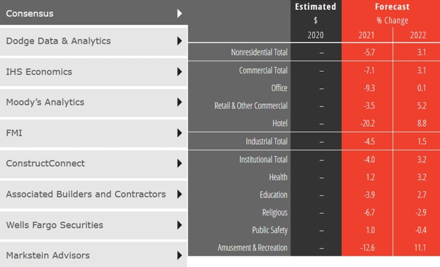Select the 2021 column header
Image resolution: width=440 pixels, height=267 pixels.
click(x=367, y=35)
